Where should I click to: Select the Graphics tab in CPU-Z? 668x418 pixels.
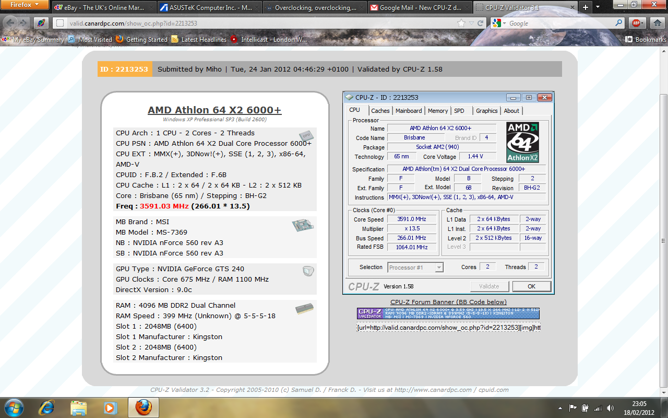486,111
